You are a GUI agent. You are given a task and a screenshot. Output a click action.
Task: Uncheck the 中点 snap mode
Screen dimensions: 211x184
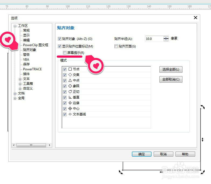65,80
